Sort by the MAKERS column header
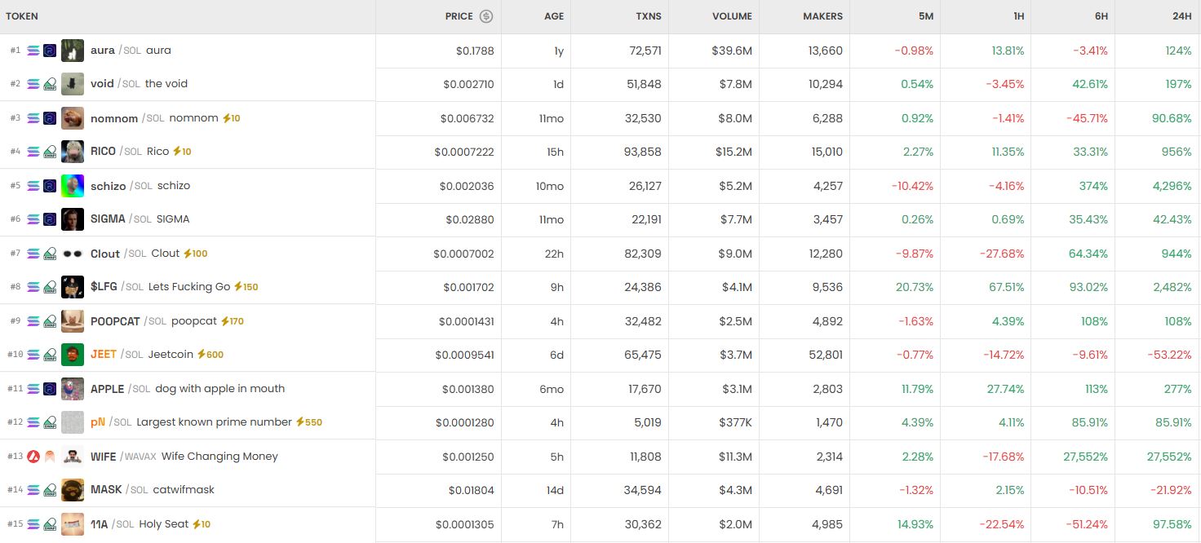The height and width of the screenshot is (543, 1201). (822, 16)
